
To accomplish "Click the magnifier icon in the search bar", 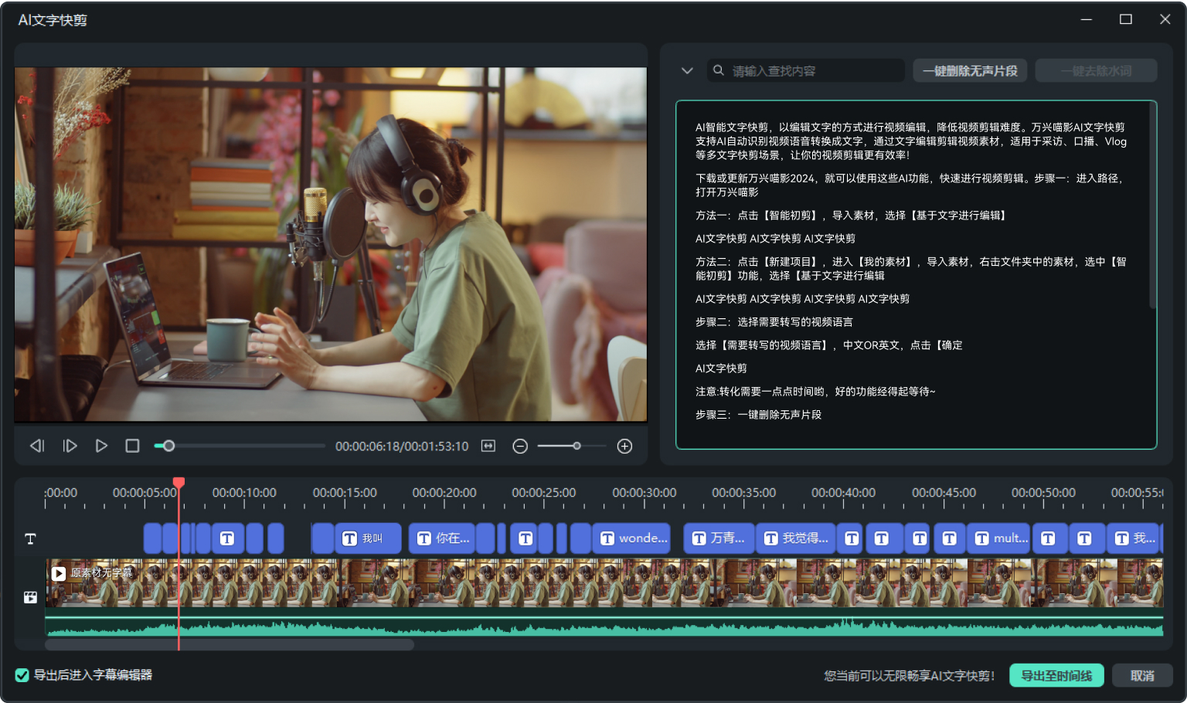I will pos(719,70).
